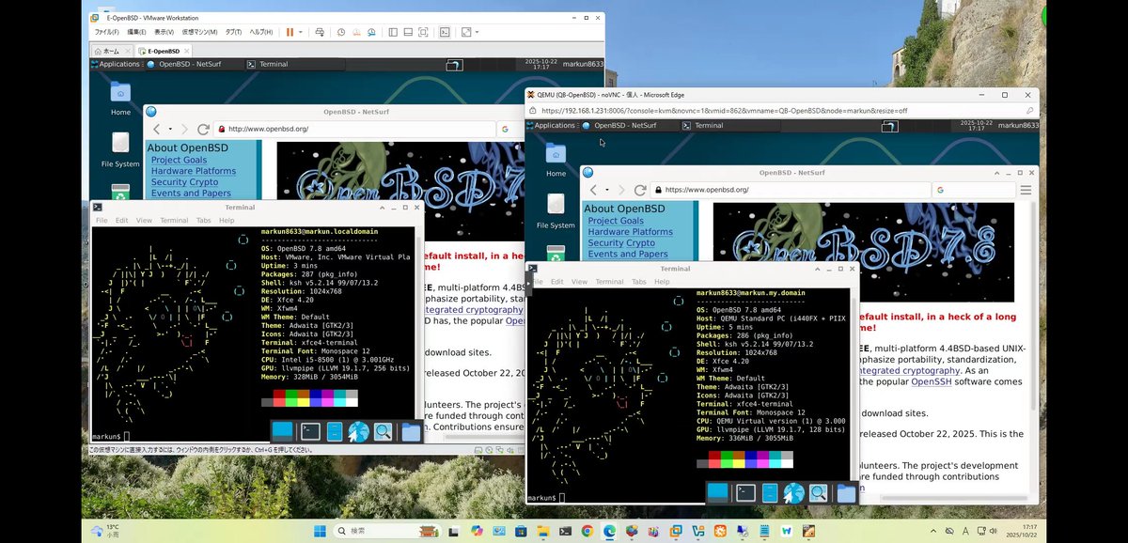Toggle VMware library sidebar view icon
Viewport: 1128px width, 543px height.
tap(393, 32)
